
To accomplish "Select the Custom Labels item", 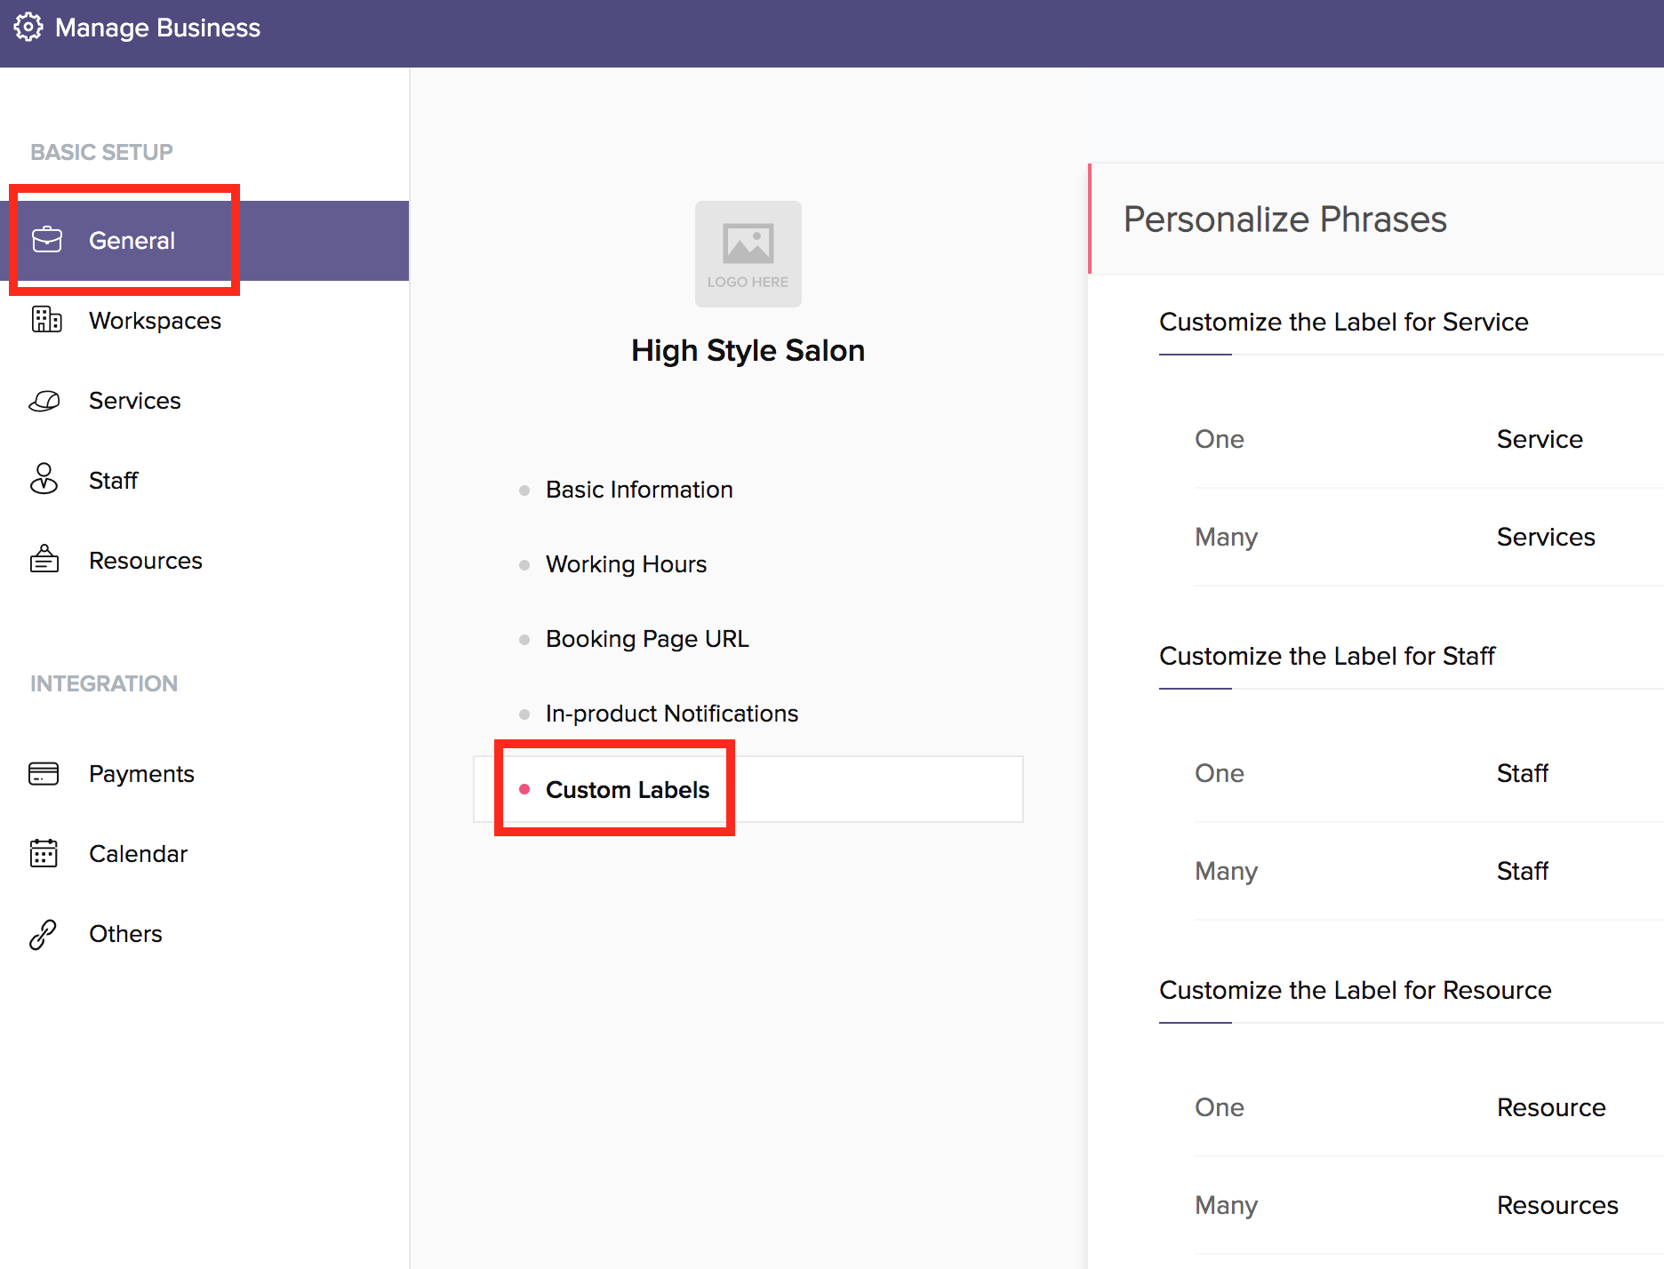I will click(x=748, y=789).
